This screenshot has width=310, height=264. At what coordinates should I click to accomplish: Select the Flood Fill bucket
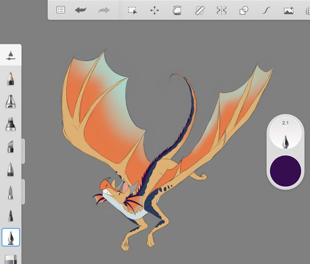[x=177, y=10]
